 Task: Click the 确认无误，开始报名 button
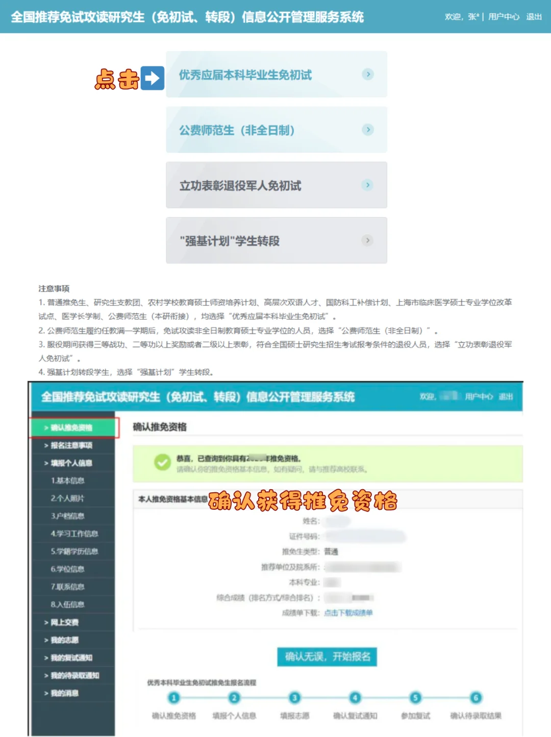326,657
